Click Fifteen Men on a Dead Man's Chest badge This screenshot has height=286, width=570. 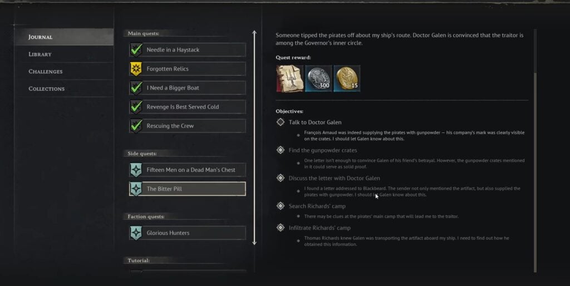(136, 170)
